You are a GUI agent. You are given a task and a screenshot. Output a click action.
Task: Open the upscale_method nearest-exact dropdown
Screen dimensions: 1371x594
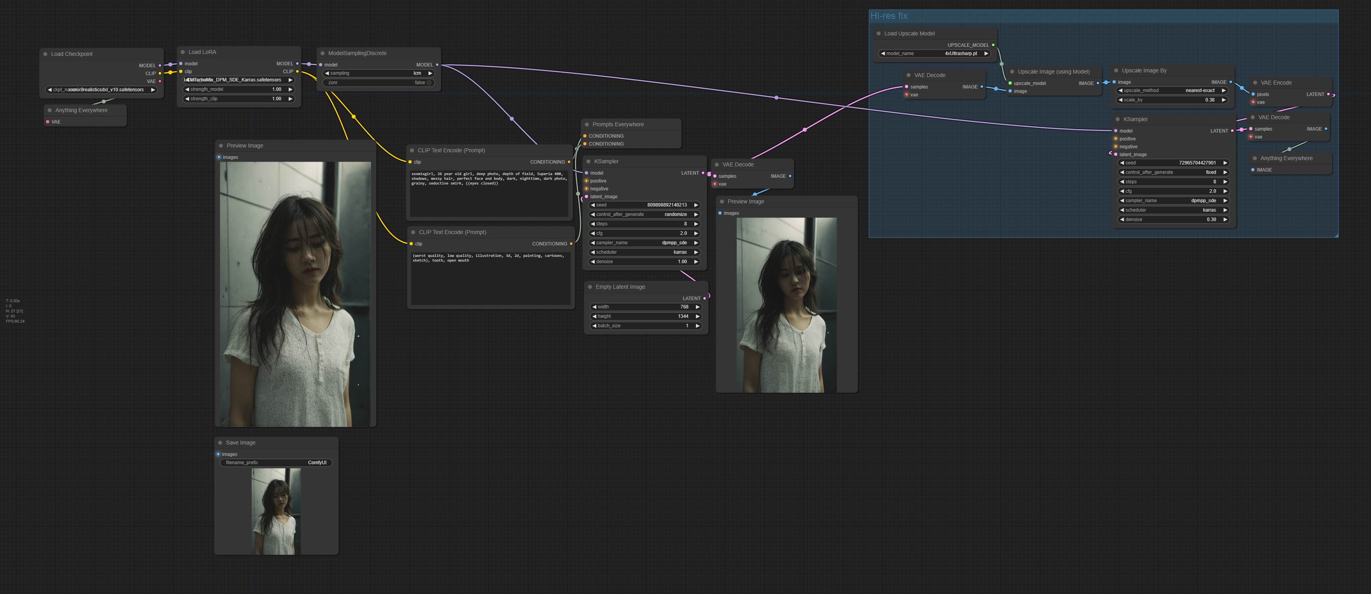(x=1172, y=90)
